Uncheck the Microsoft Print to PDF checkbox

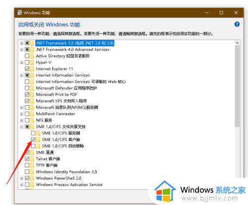coord(27,94)
